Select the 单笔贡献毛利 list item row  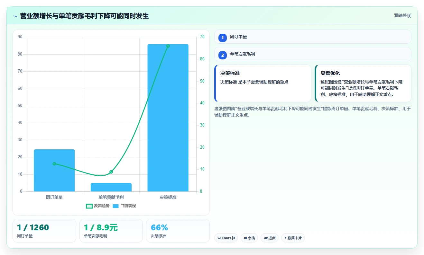(313, 54)
